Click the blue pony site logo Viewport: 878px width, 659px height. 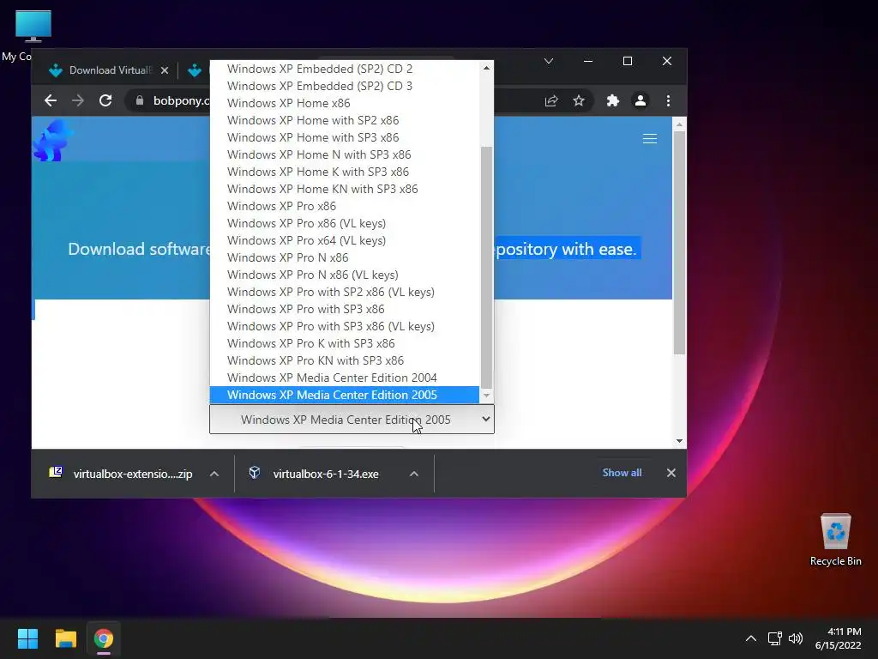(x=53, y=140)
